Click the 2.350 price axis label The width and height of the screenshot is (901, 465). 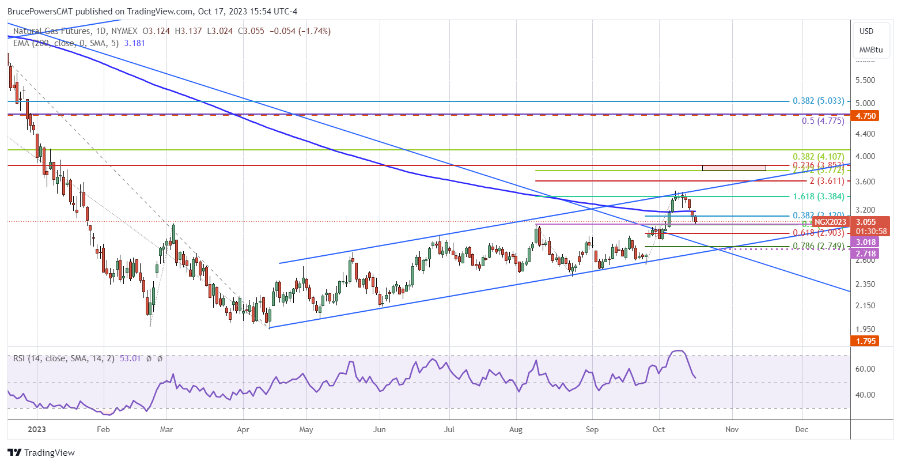[x=866, y=284]
